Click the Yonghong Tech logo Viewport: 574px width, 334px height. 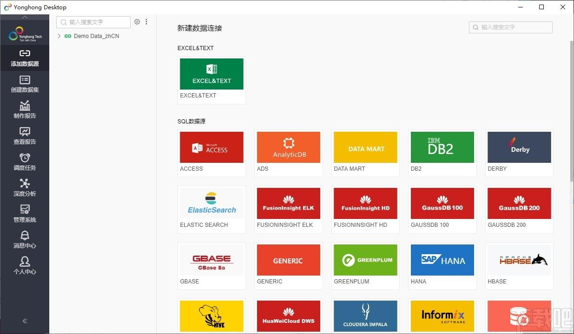pyautogui.click(x=25, y=34)
